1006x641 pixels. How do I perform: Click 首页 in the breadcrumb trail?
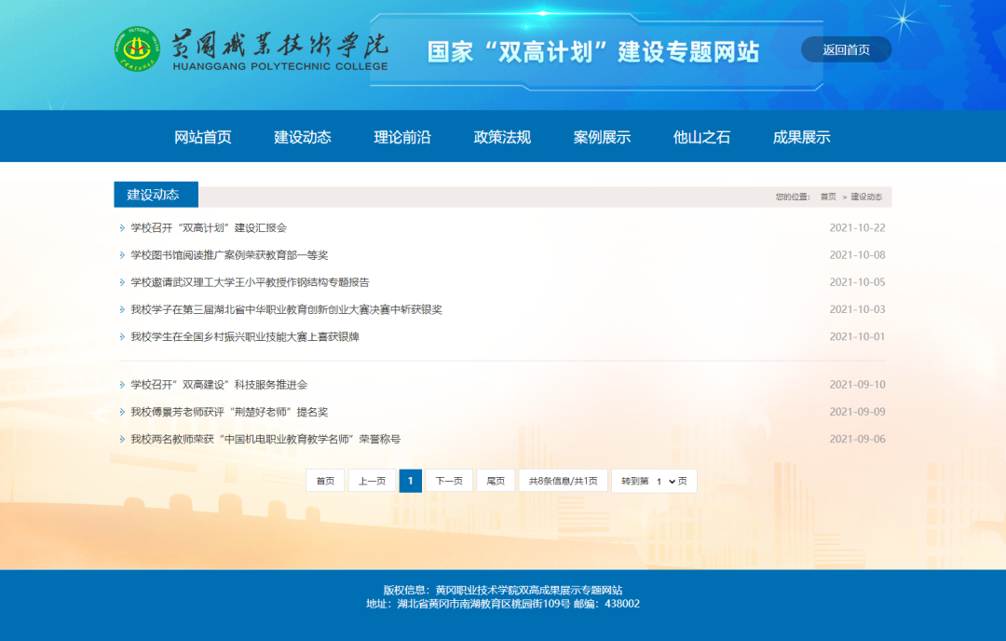coord(828,198)
